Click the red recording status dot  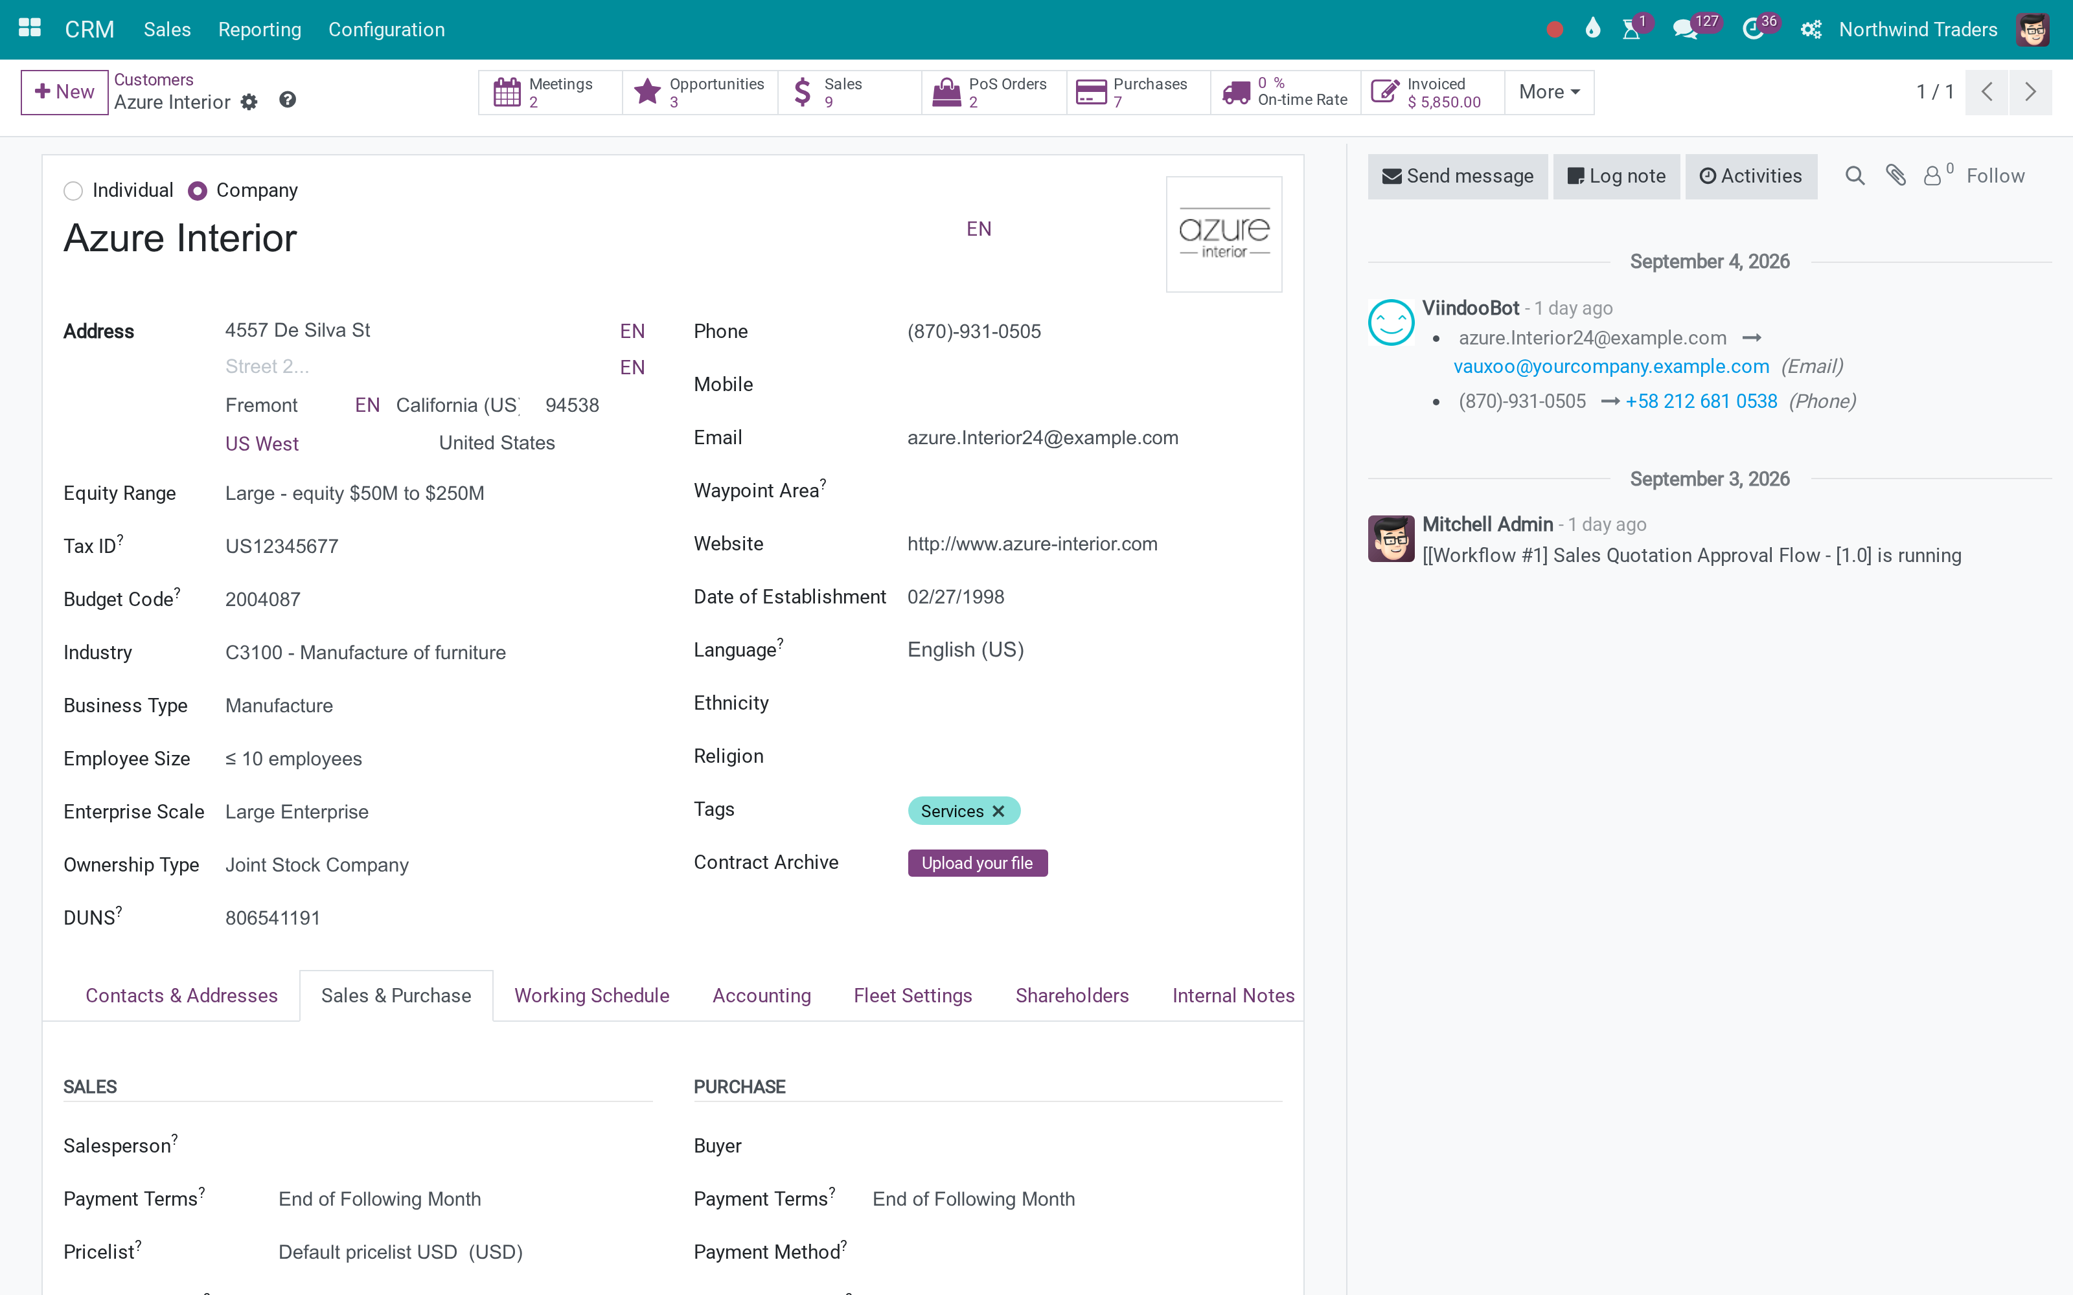pos(1555,30)
